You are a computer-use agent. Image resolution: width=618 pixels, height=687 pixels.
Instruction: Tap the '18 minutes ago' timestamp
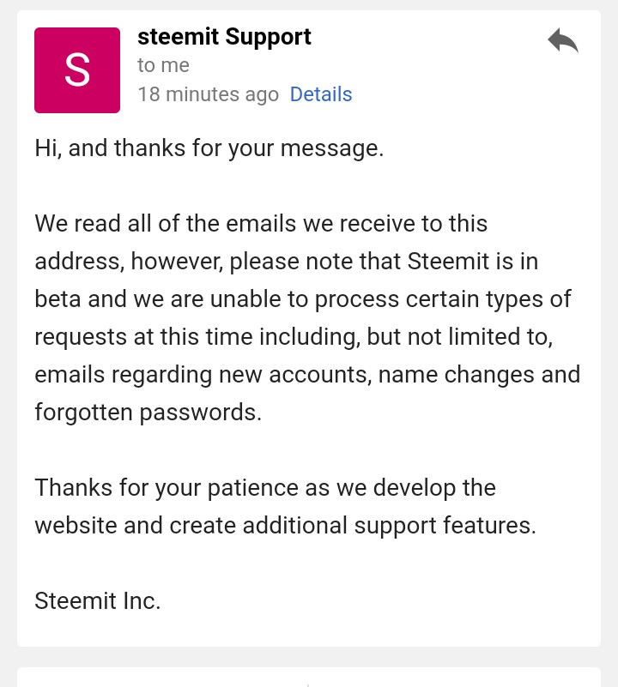[x=208, y=94]
